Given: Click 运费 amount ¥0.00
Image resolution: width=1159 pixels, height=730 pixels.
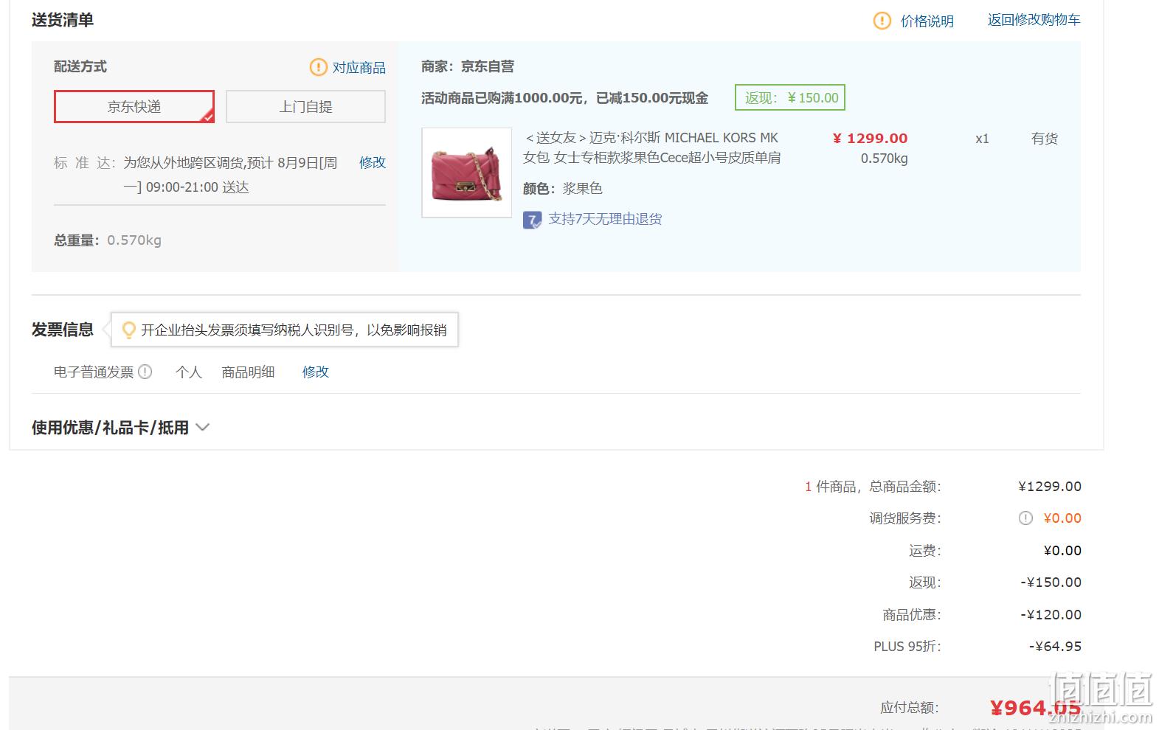Looking at the screenshot, I should click(x=1062, y=551).
